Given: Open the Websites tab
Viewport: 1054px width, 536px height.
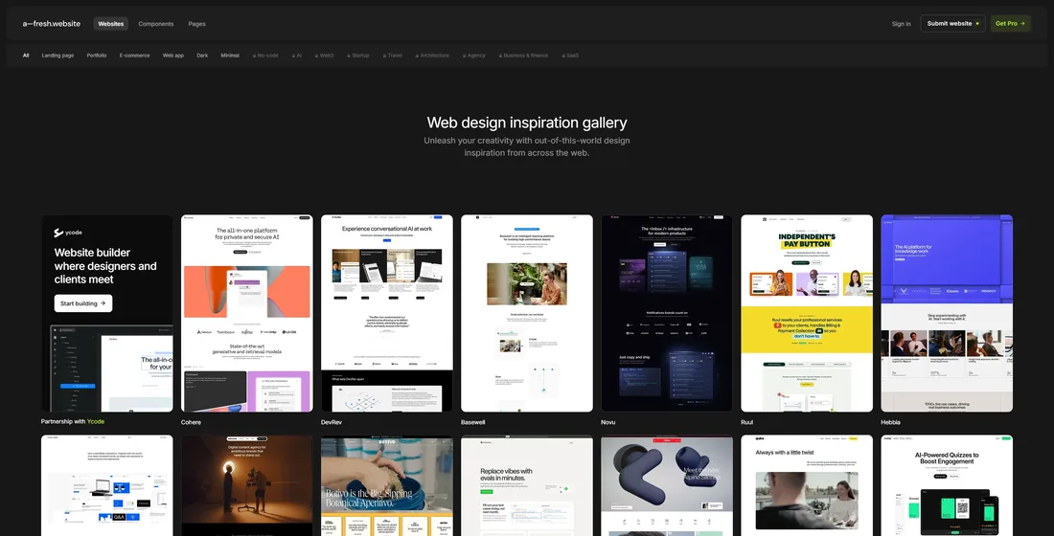Looking at the screenshot, I should click(111, 24).
